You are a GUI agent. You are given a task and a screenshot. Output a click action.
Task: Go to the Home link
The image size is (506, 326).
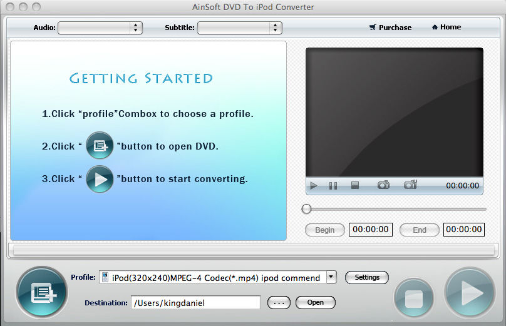pos(447,27)
